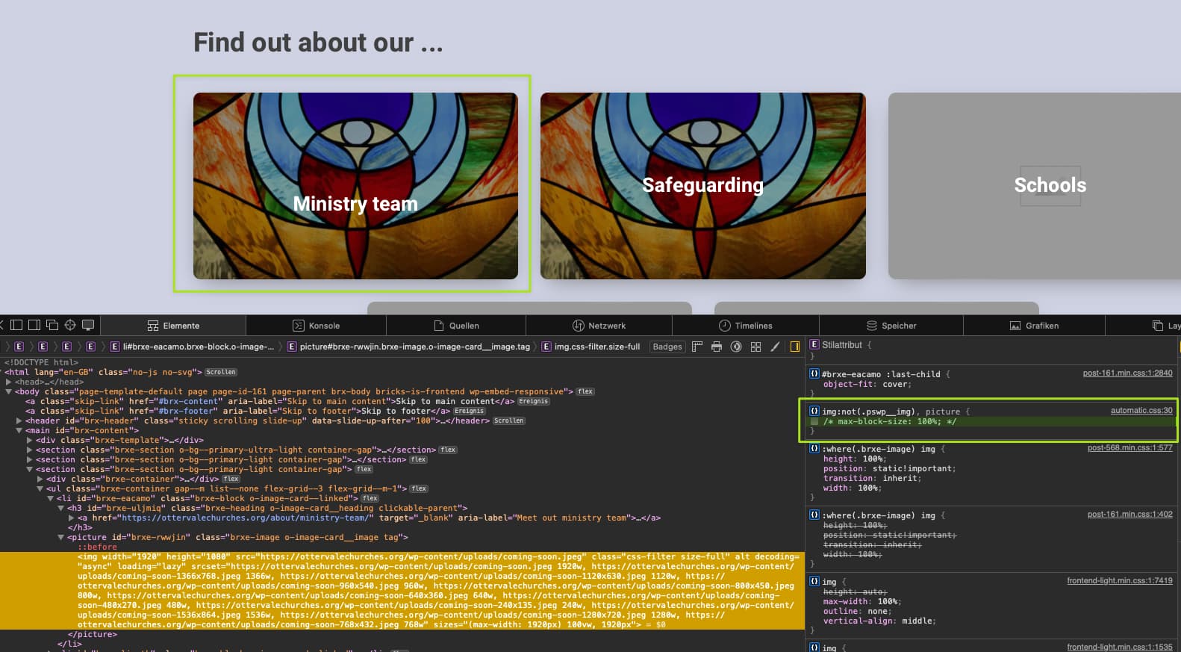This screenshot has width=1181, height=652.
Task: Open the Safeguarding card
Action: tap(703, 186)
